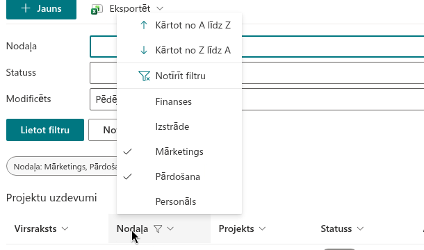Click the up arrow sort ascending icon
The image size is (424, 250).
(144, 25)
